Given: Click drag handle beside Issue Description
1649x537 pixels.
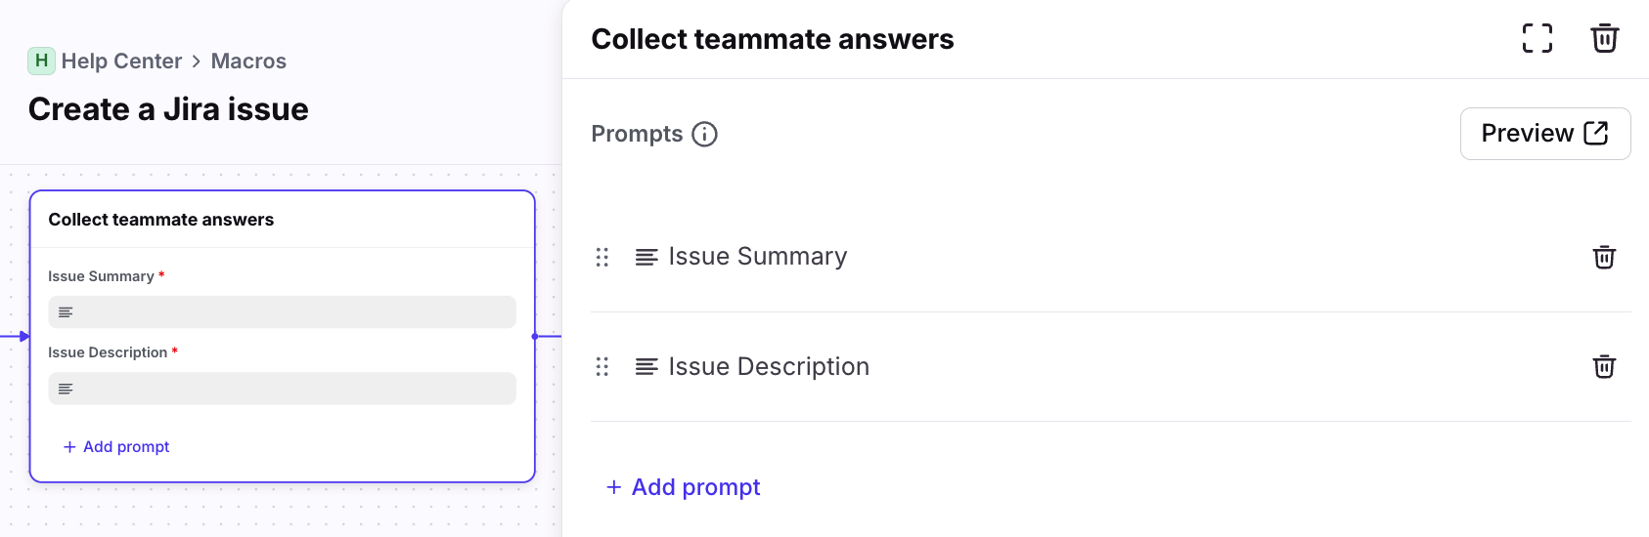Looking at the screenshot, I should pyautogui.click(x=602, y=366).
